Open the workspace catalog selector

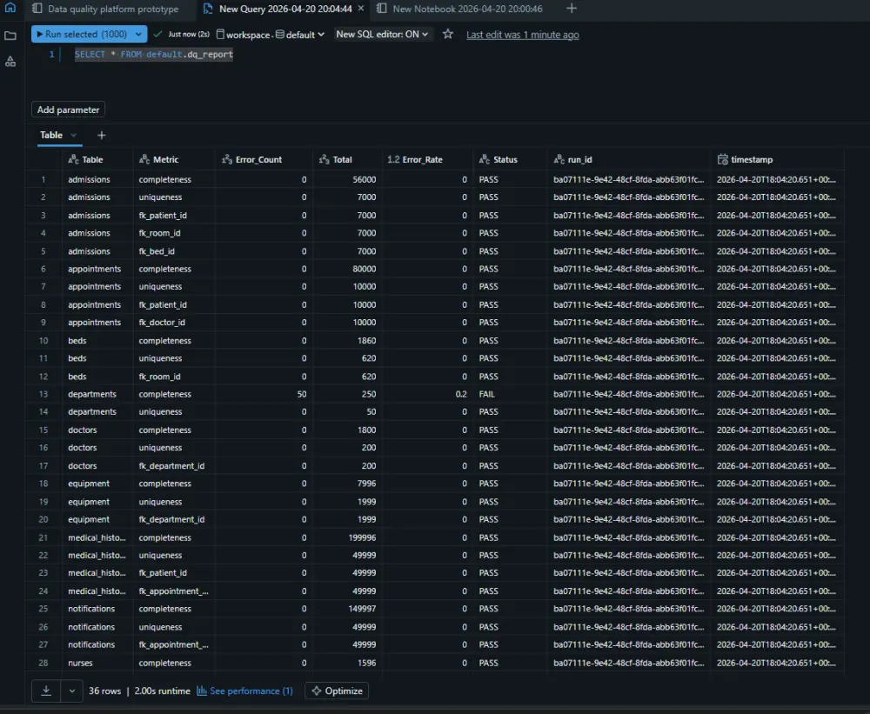pos(243,35)
